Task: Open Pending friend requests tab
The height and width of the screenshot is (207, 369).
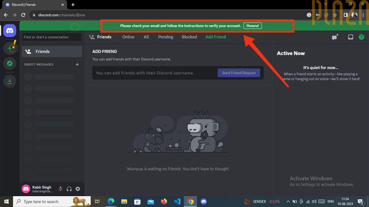Action: pos(165,37)
